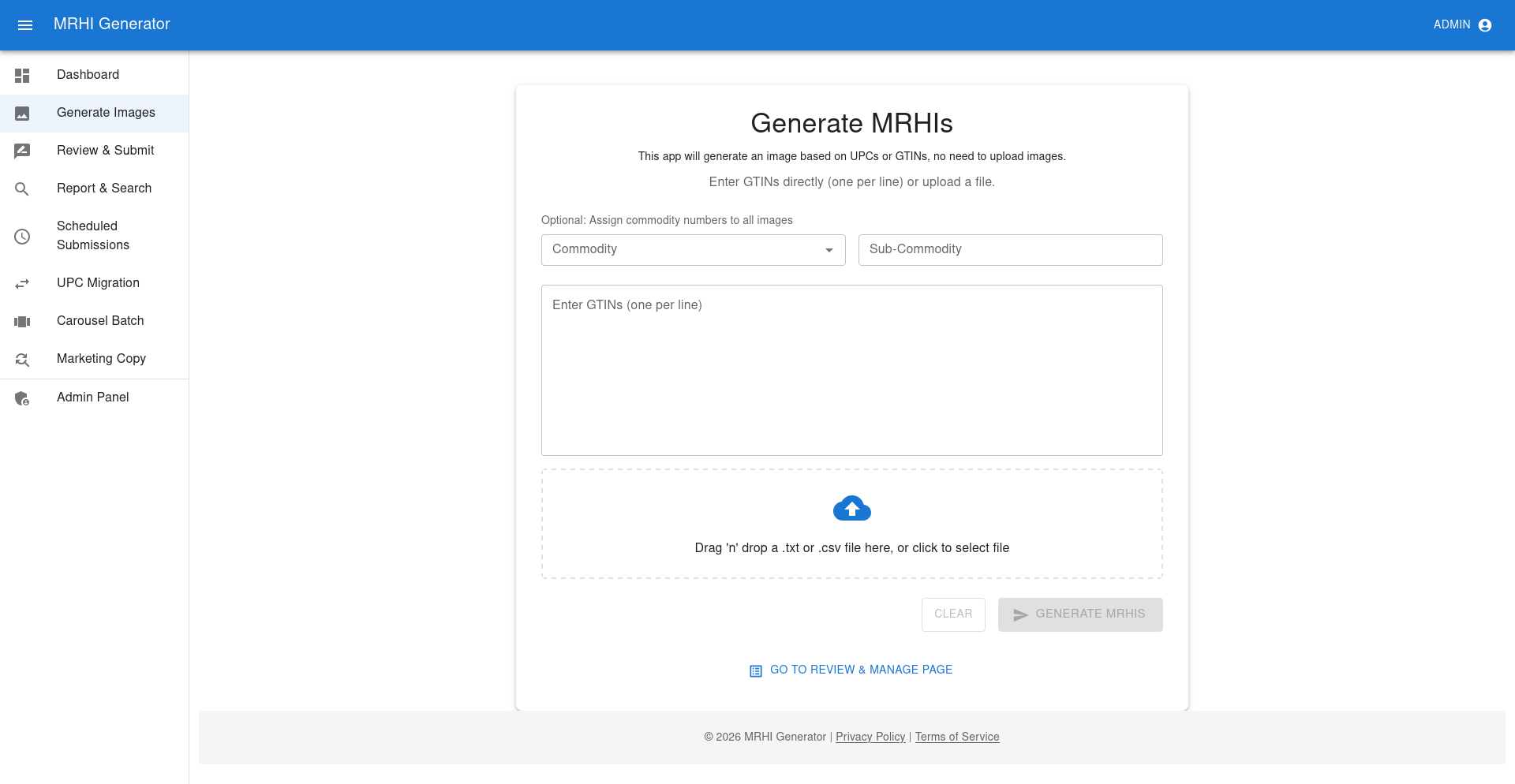Click the Carousel Batch icon
Screen dimensions: 1515x784
[21, 321]
